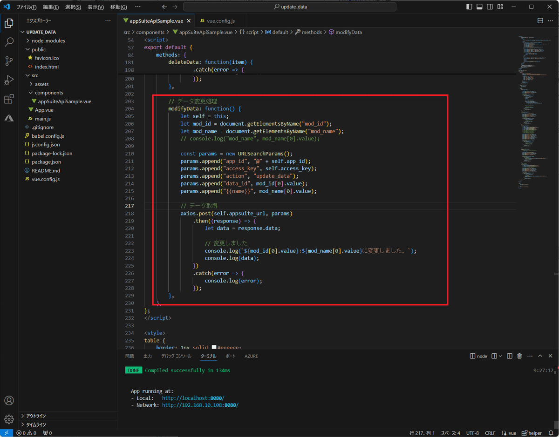Toggle the primary side bar visibility
559x437 pixels.
[x=469, y=7]
